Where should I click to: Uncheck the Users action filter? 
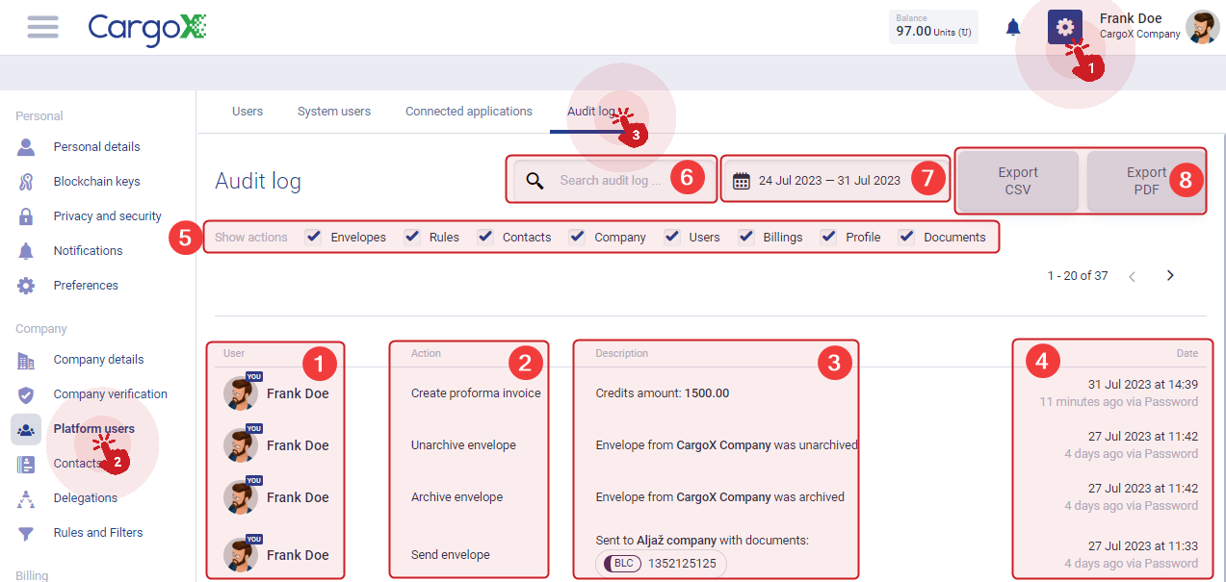click(x=672, y=237)
